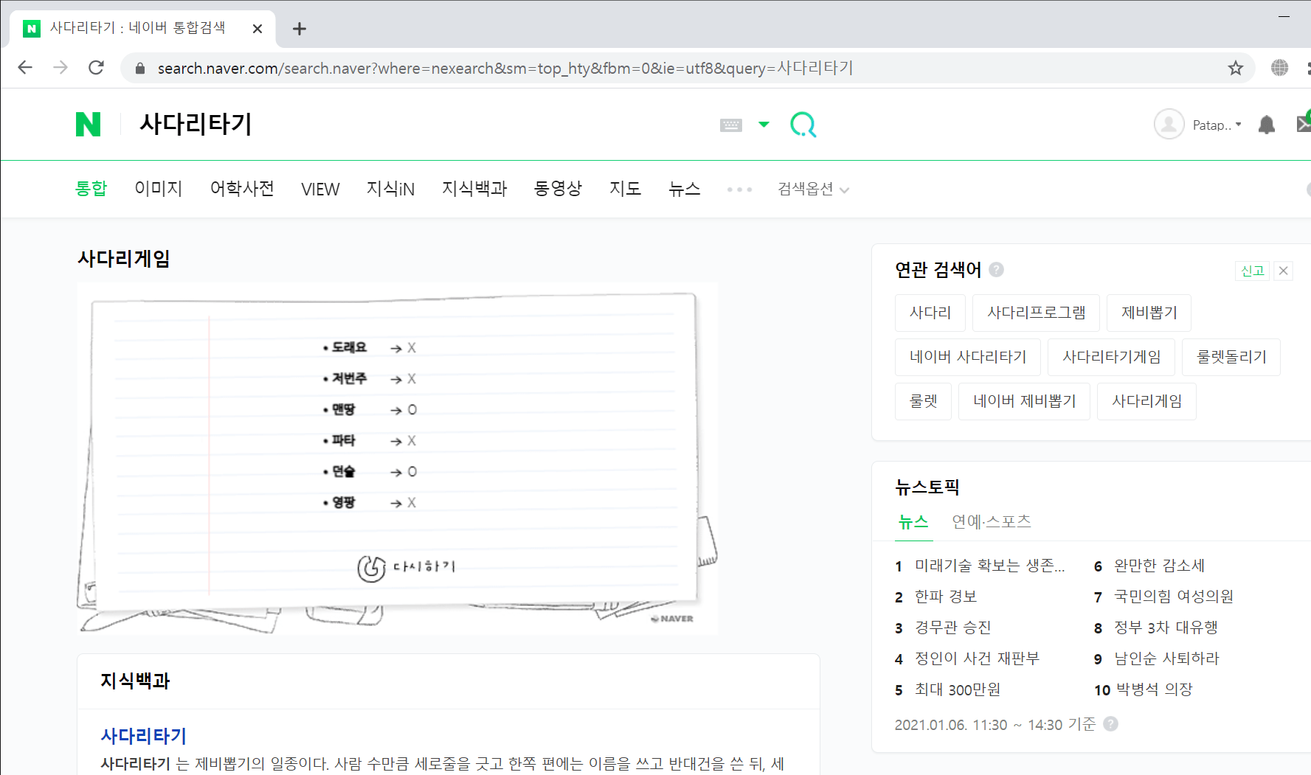Click related keyword 룰렛돌리기
Screen dimensions: 1311x775
coord(1231,357)
